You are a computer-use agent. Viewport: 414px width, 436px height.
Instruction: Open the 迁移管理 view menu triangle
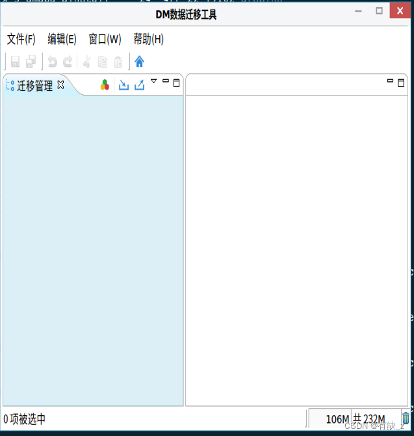[154, 81]
